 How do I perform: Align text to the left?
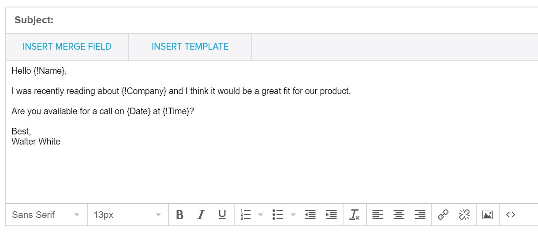[377, 215]
